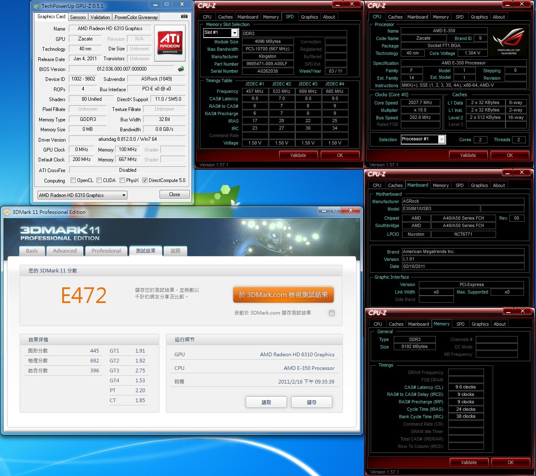Screen dimensions: 536x476
Task: Click the 物理分數 692 result row
Action: pos(62,361)
